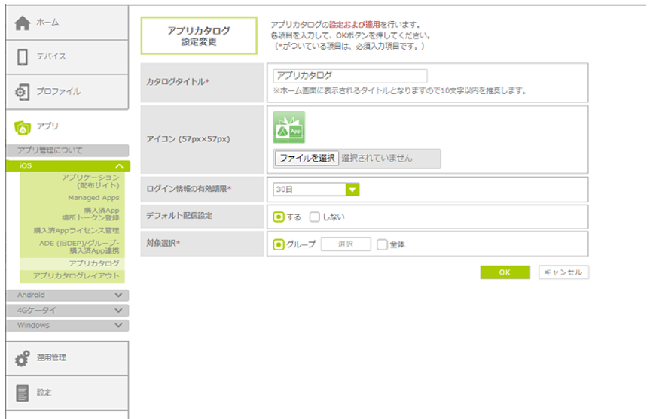The height and width of the screenshot is (419, 650).
Task: Click the green app catalog icon thumbnail
Action: click(288, 128)
